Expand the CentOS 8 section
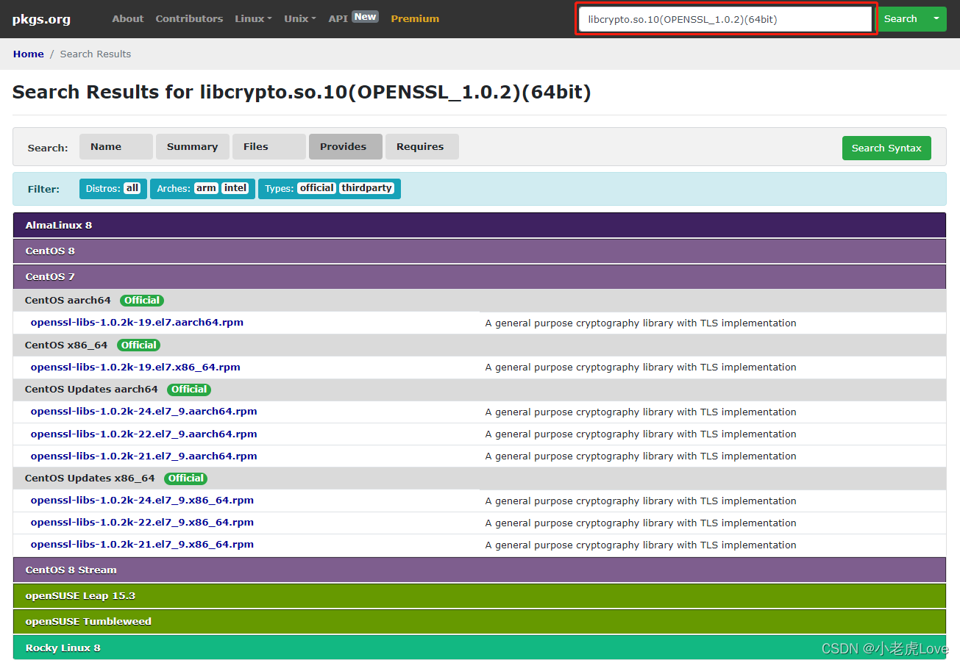The width and height of the screenshot is (960, 663). click(x=480, y=251)
